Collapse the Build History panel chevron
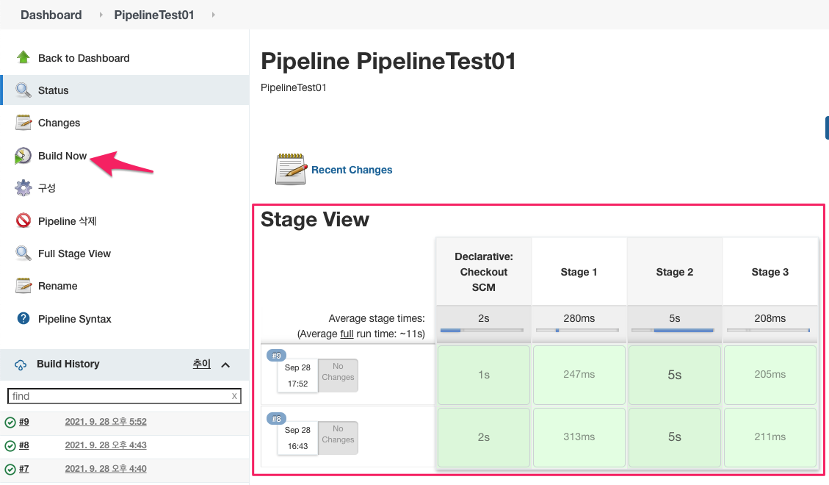The height and width of the screenshot is (485, 829). [225, 364]
